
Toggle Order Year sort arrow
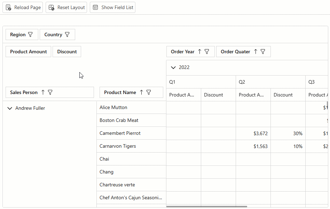[x=199, y=52]
